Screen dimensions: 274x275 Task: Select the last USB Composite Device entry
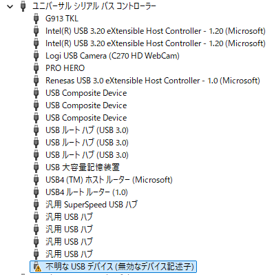pyautogui.click(x=86, y=118)
